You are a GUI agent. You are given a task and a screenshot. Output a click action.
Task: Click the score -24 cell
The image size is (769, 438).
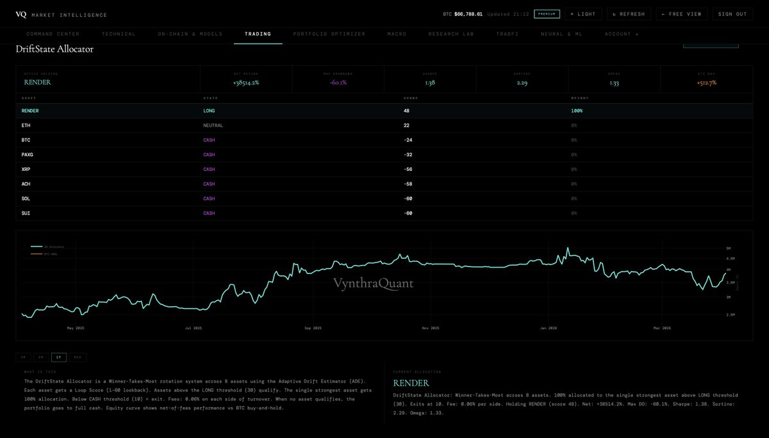coord(408,140)
